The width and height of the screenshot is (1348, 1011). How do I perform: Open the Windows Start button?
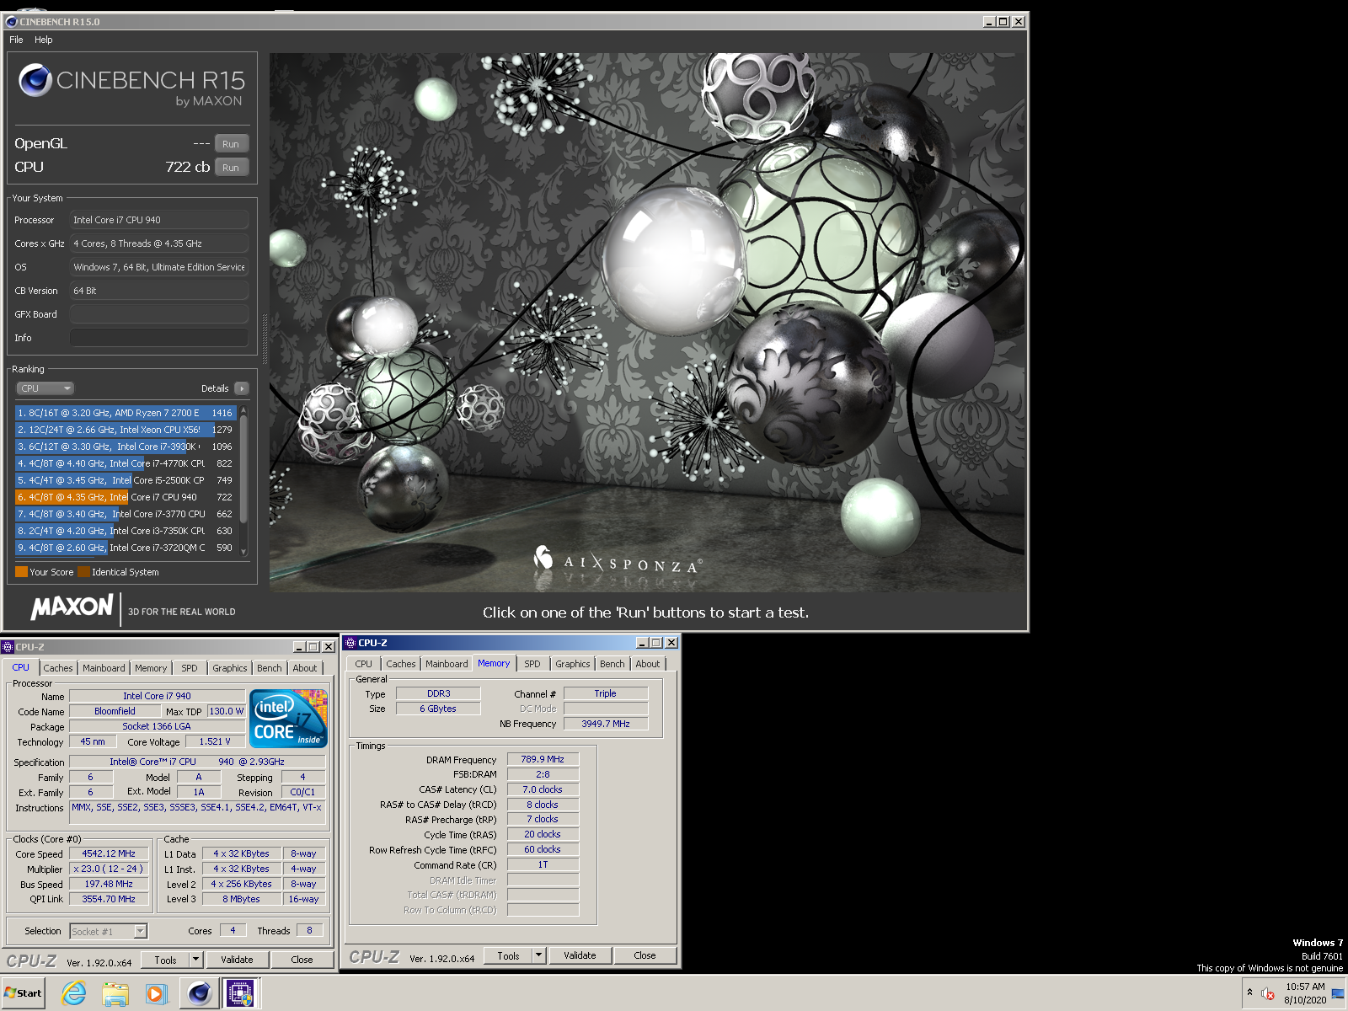[24, 993]
